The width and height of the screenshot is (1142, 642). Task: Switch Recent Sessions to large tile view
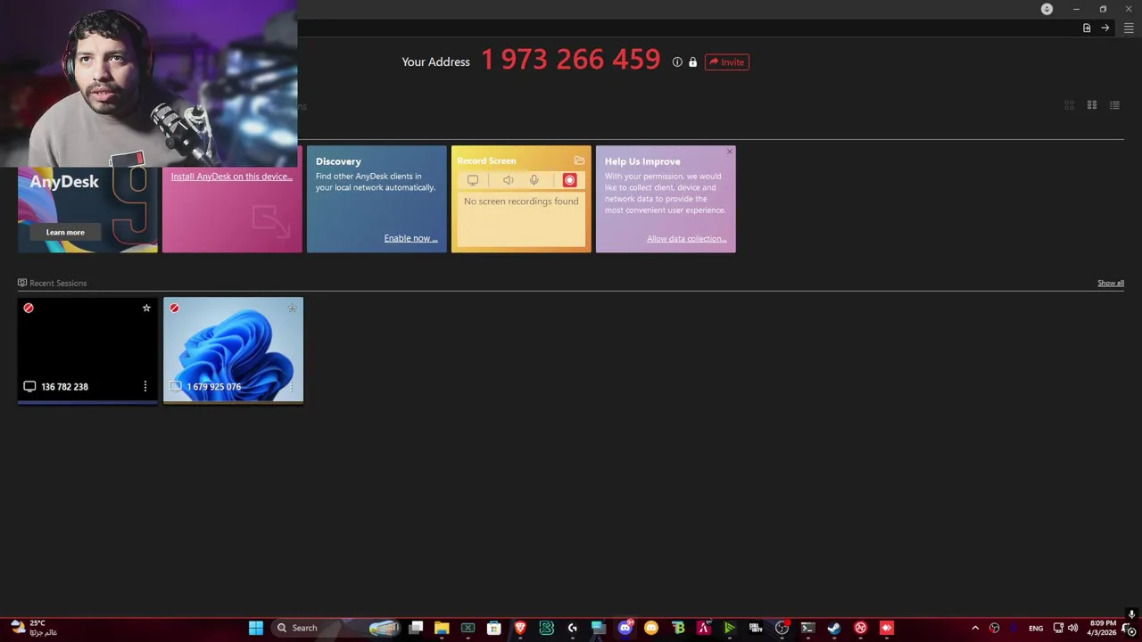1069,105
